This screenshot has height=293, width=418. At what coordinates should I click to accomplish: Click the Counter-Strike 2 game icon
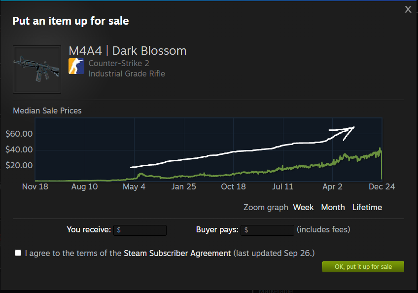pos(76,66)
